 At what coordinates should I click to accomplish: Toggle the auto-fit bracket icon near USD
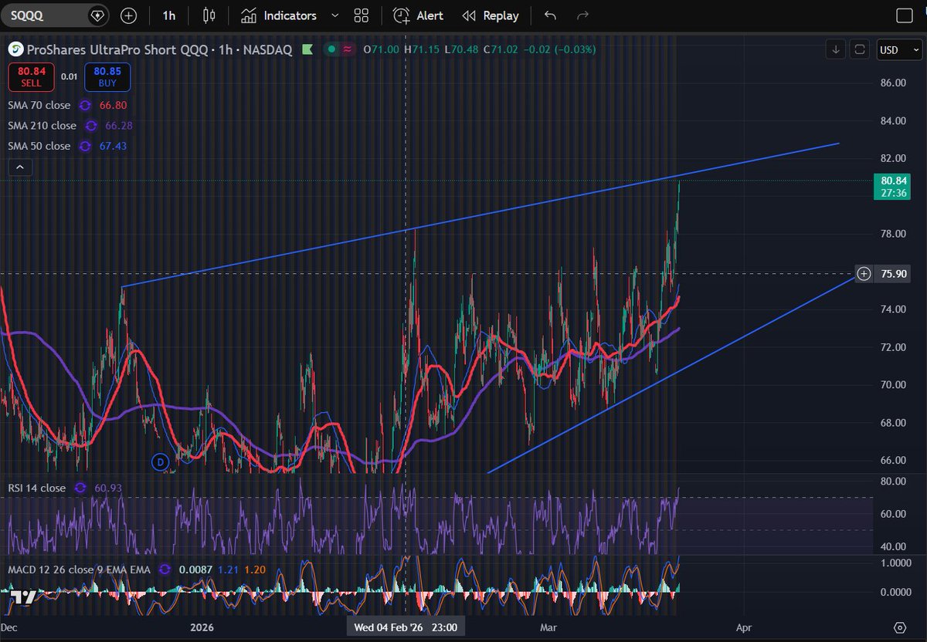click(x=859, y=49)
